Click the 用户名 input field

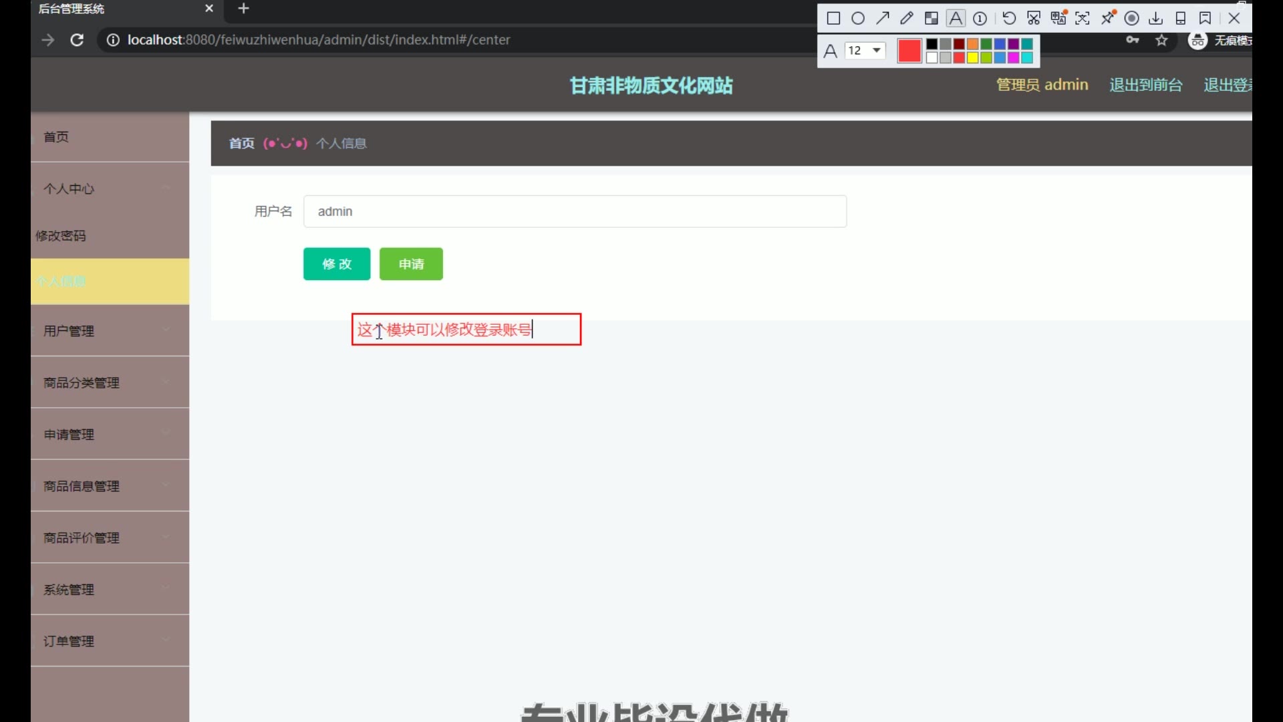[x=575, y=211]
